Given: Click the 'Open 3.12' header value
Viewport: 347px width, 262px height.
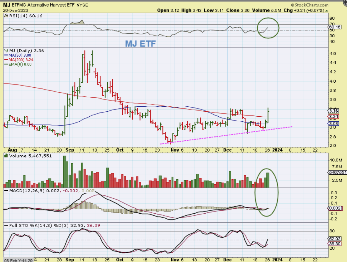Looking at the screenshot, I should [x=169, y=10].
